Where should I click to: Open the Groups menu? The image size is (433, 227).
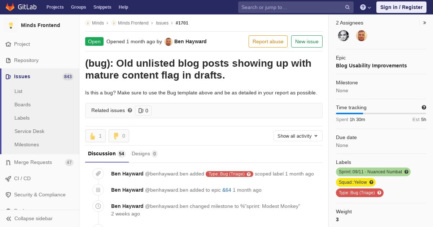pyautogui.click(x=79, y=7)
